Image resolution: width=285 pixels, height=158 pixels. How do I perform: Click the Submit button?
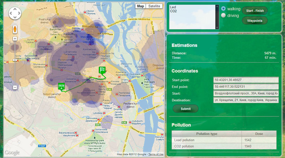coord(186,109)
